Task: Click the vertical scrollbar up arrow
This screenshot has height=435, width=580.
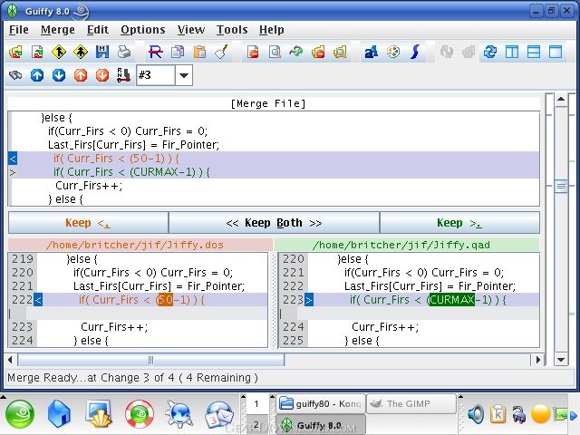Action: 561,99
